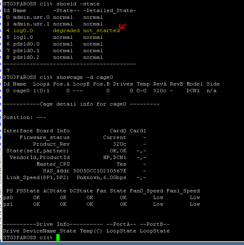244x245 pixels.
Task: Click the 'Current' firmware status value
Action: [x=115, y=137]
